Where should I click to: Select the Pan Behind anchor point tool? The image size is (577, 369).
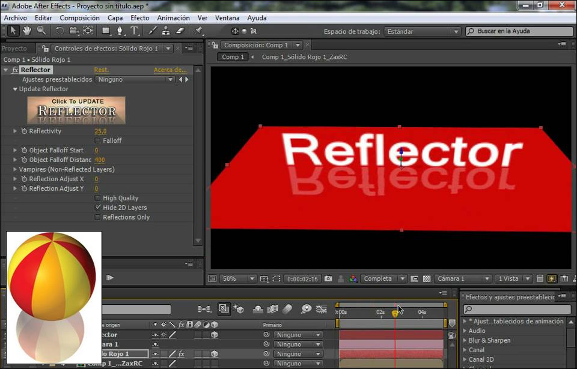click(x=88, y=31)
